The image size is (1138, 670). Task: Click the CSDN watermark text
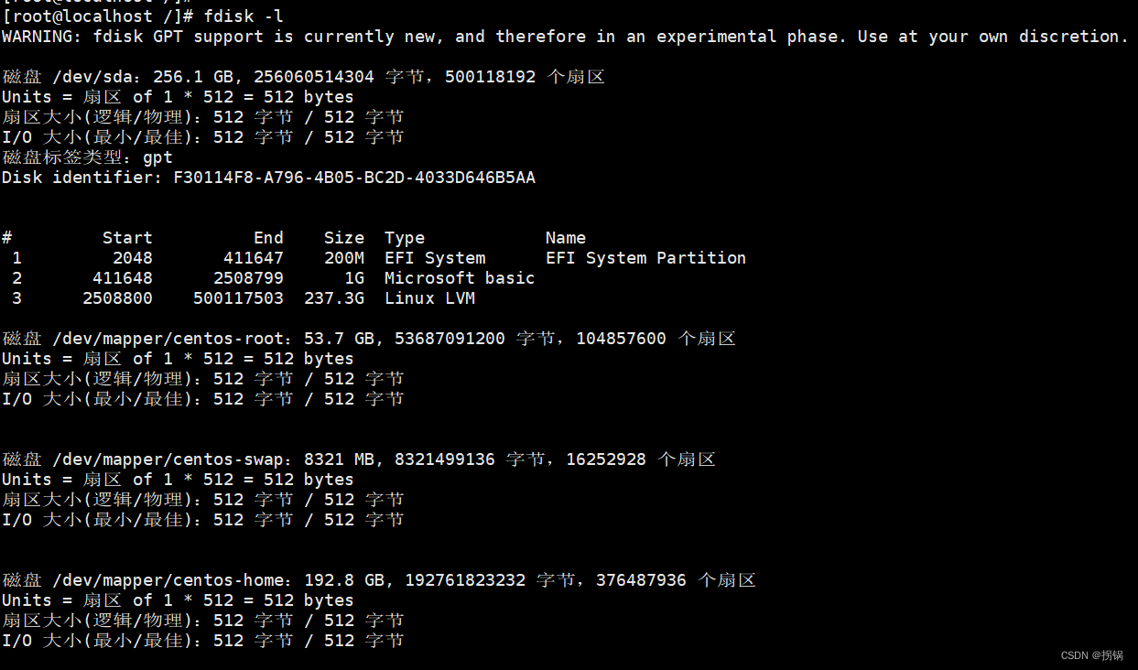pyautogui.click(x=1092, y=655)
